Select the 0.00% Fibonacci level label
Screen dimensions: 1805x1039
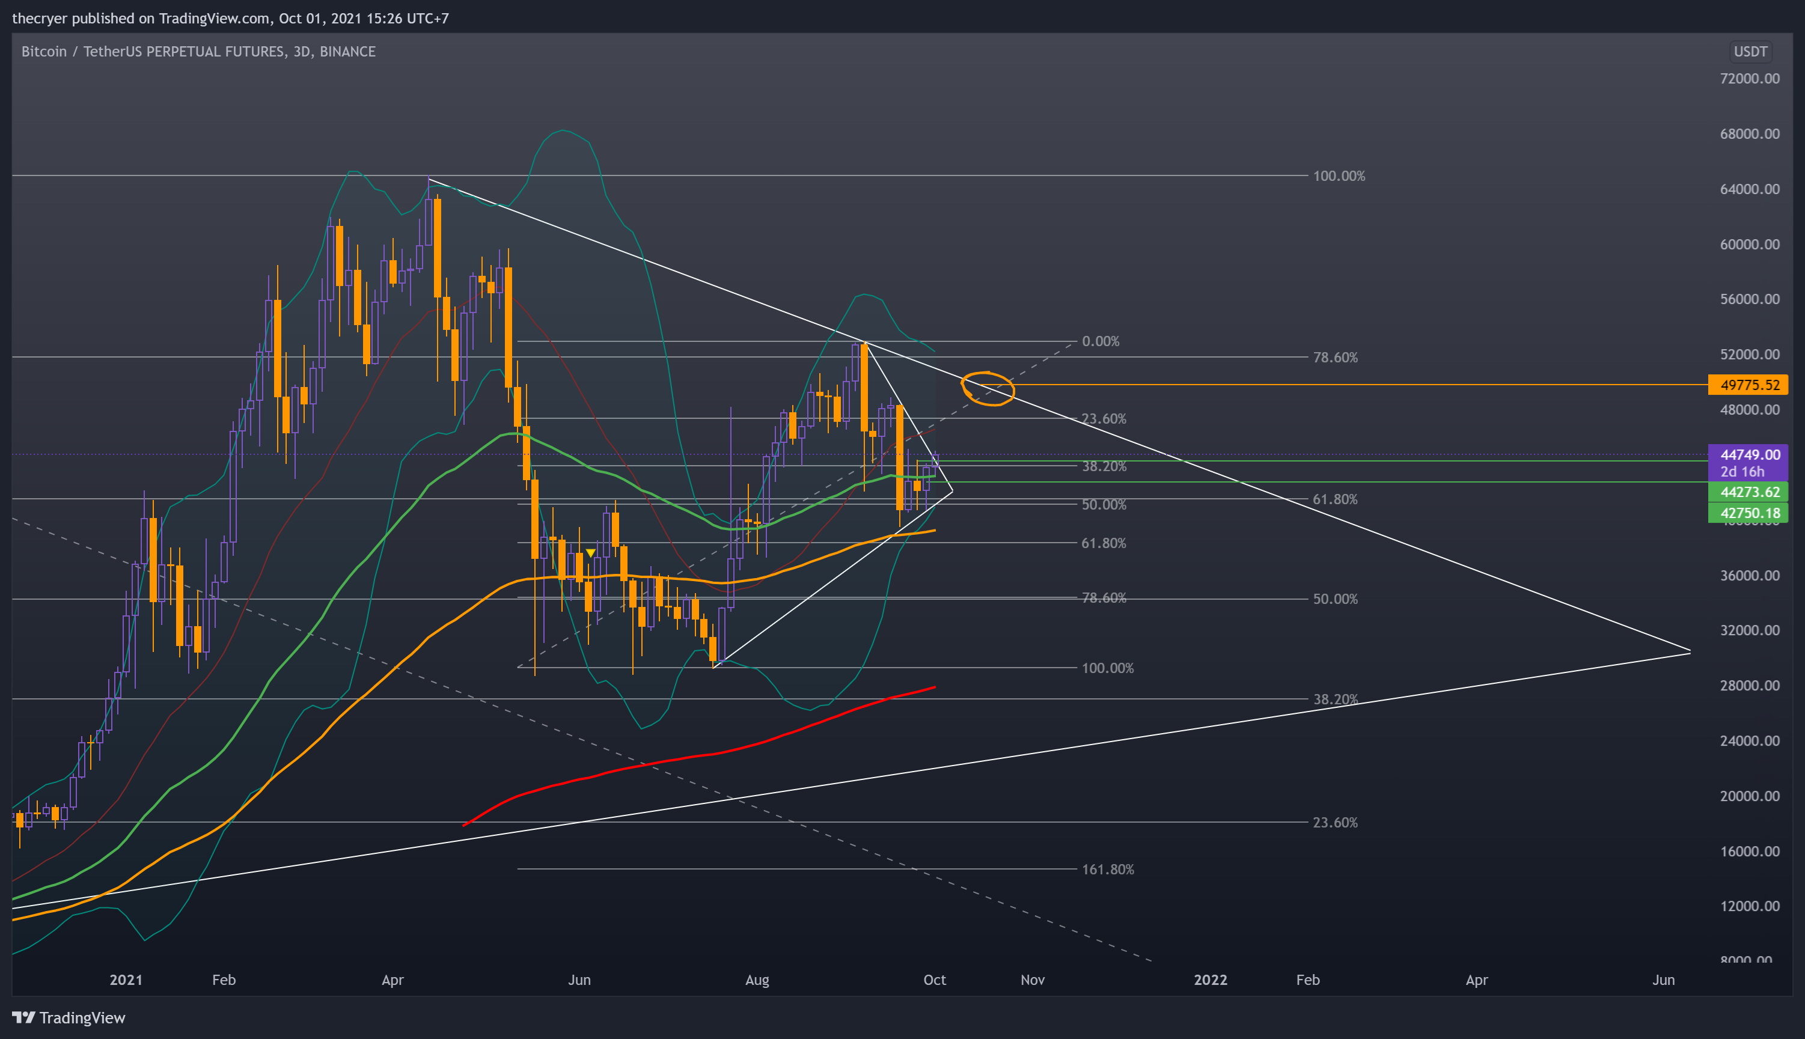pyautogui.click(x=1101, y=341)
